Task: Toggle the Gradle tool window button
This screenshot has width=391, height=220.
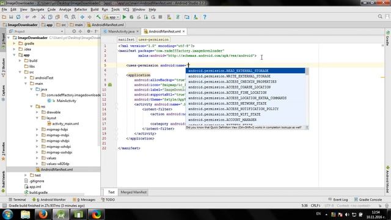Action: (x=388, y=38)
